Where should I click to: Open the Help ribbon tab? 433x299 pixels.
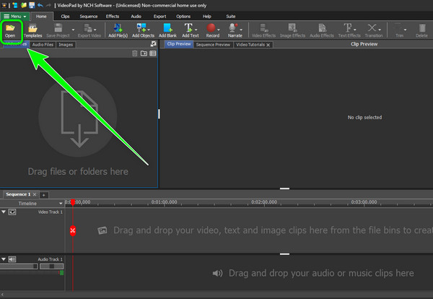click(207, 17)
